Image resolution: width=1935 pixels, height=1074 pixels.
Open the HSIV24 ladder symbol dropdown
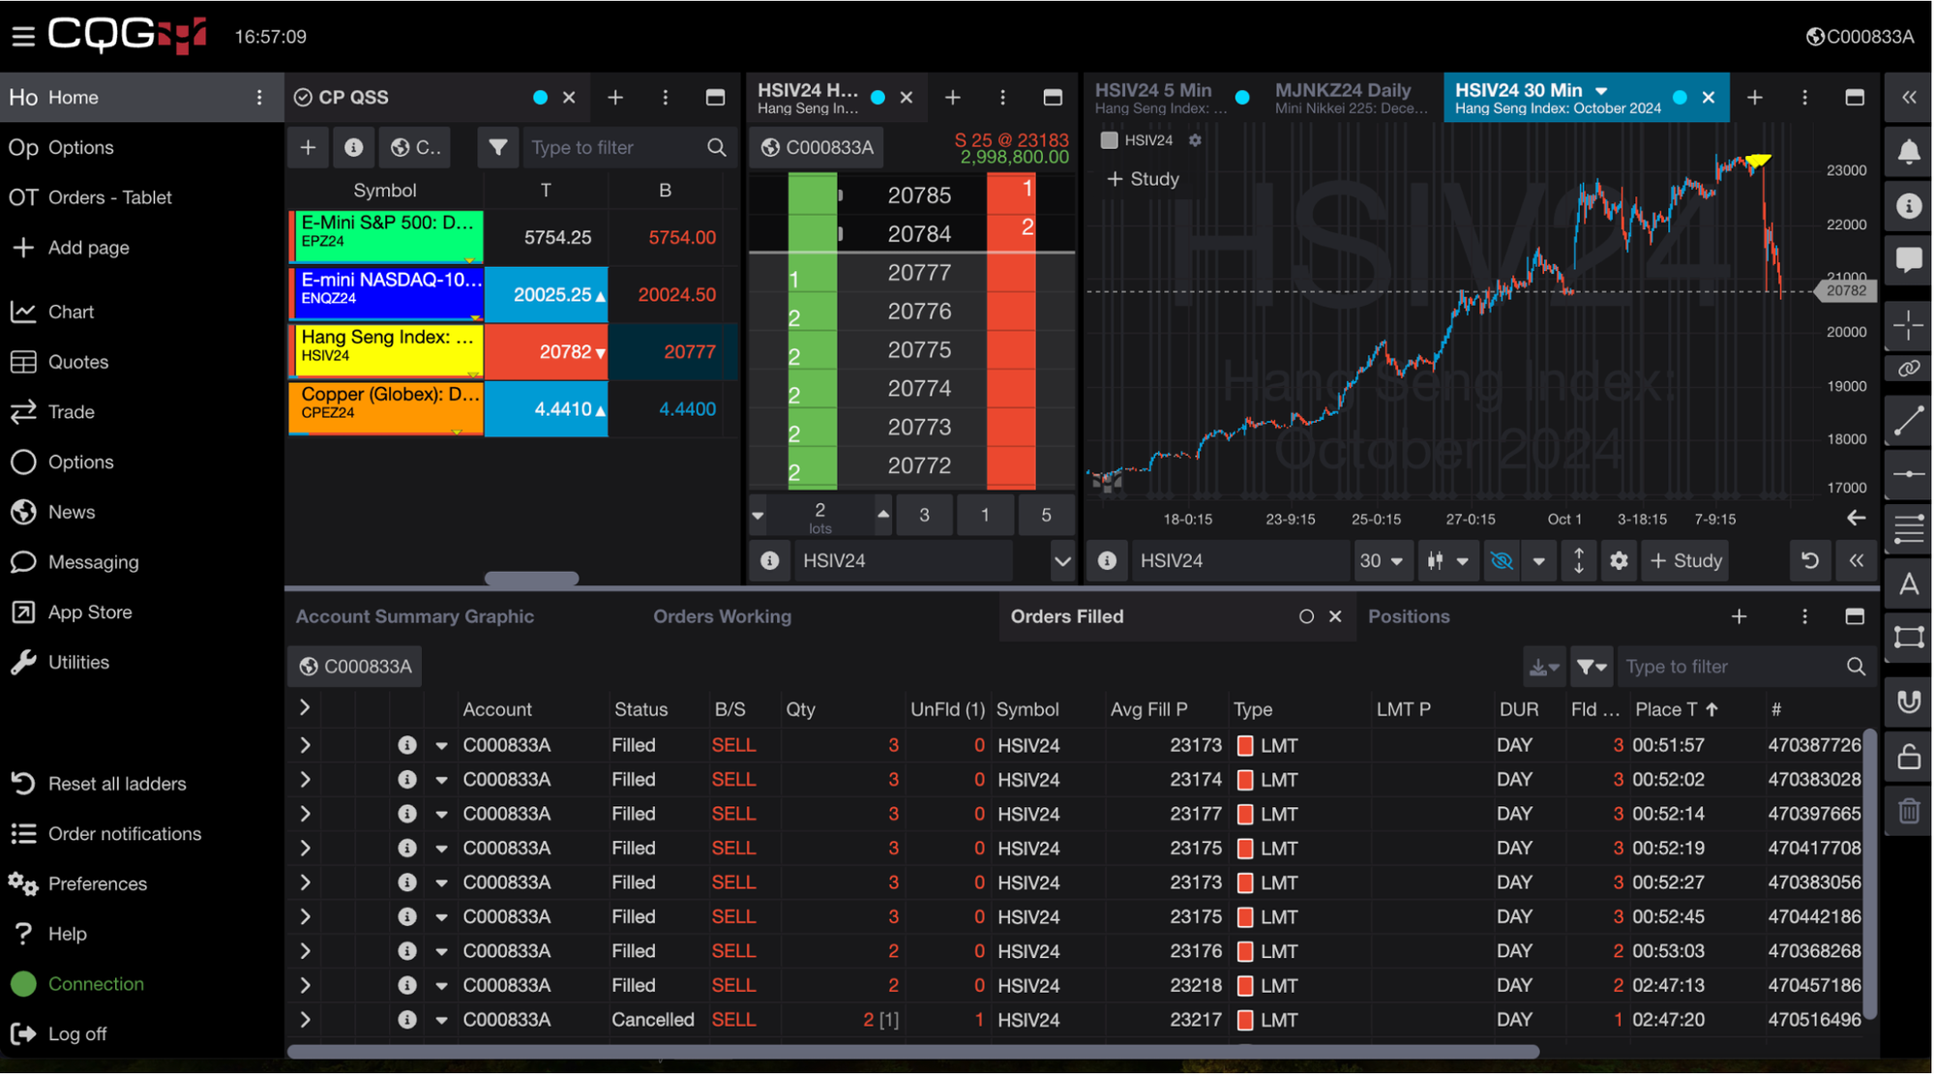[1061, 561]
